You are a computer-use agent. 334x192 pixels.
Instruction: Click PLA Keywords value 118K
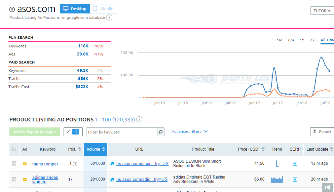point(83,46)
